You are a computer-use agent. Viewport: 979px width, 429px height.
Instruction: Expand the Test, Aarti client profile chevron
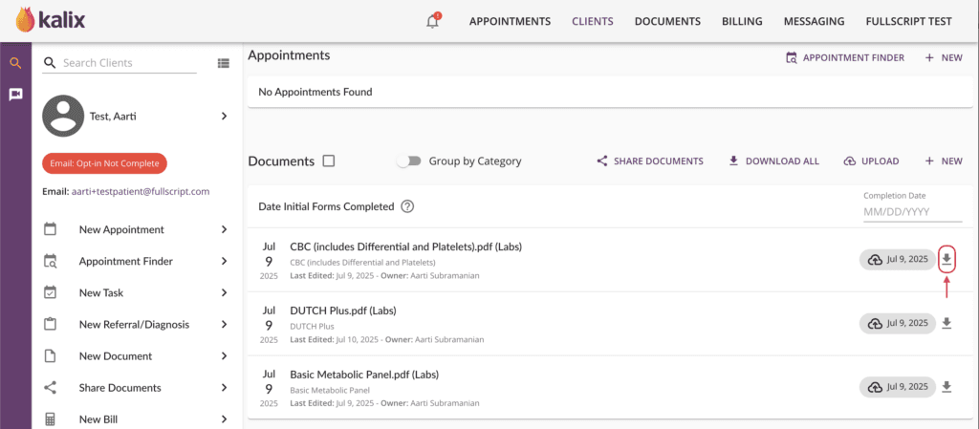tap(224, 116)
